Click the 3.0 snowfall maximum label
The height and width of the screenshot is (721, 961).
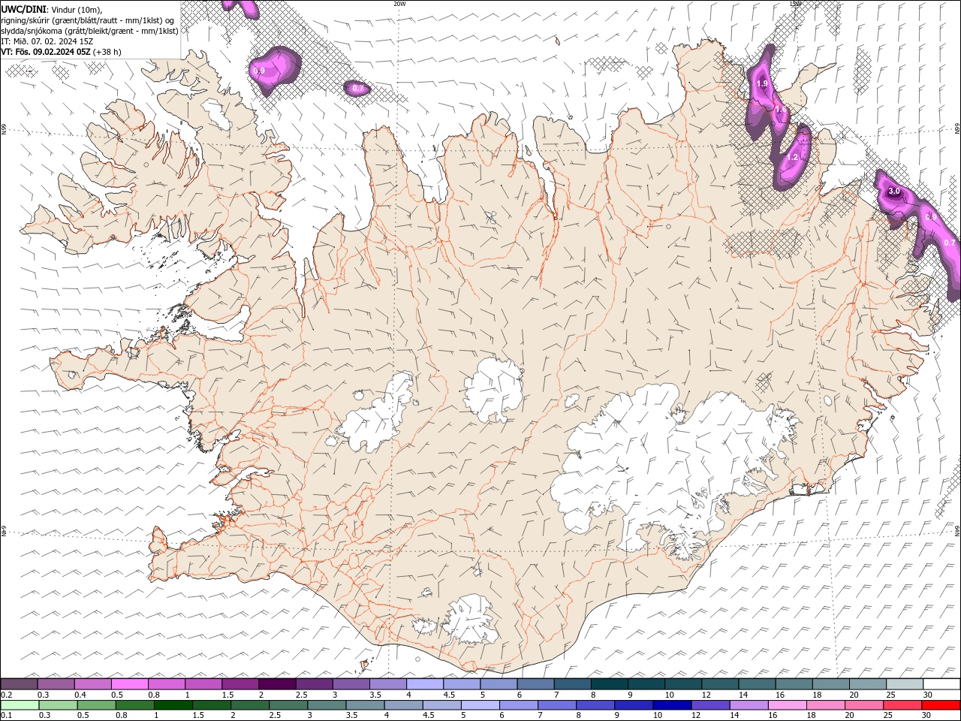pos(893,192)
